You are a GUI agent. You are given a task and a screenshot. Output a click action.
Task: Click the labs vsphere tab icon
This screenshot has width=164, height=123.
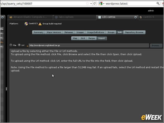coord(56,17)
